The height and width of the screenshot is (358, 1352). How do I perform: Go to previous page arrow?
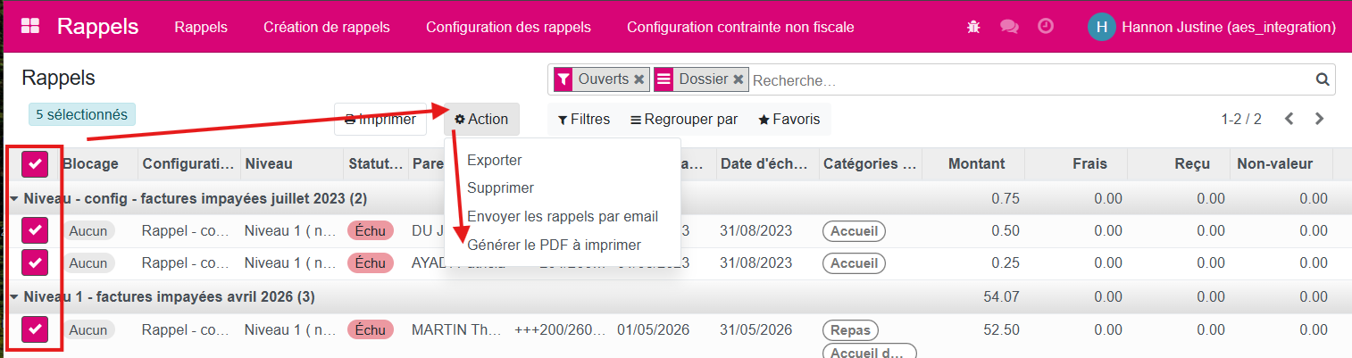(1289, 119)
